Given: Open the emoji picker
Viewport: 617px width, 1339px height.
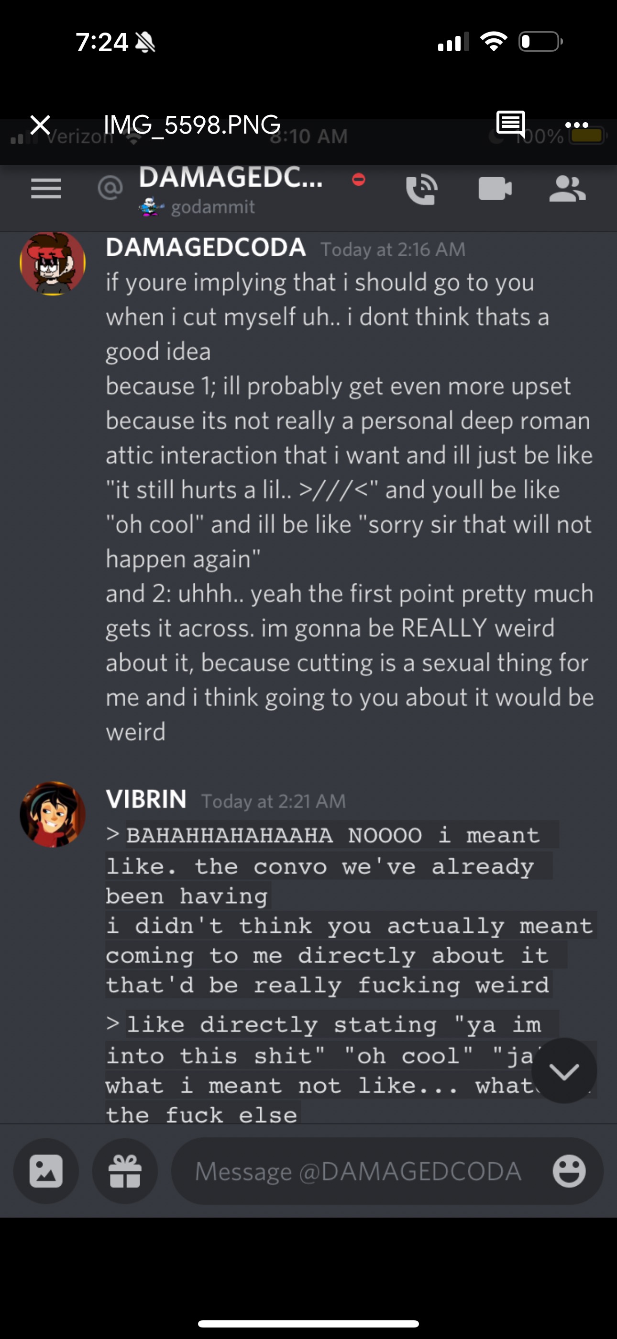Looking at the screenshot, I should (x=569, y=1171).
